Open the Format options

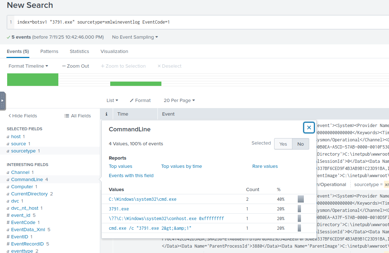click(x=140, y=100)
